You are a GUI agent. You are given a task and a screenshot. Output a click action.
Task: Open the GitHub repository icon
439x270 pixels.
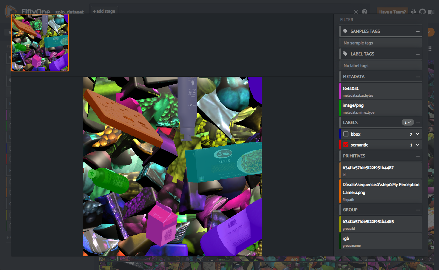pos(422,12)
